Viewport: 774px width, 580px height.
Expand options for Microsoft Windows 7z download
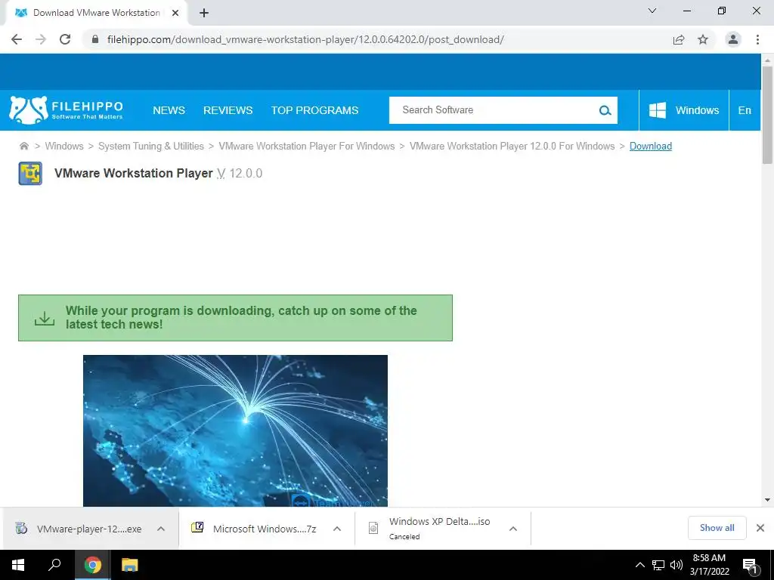click(337, 529)
